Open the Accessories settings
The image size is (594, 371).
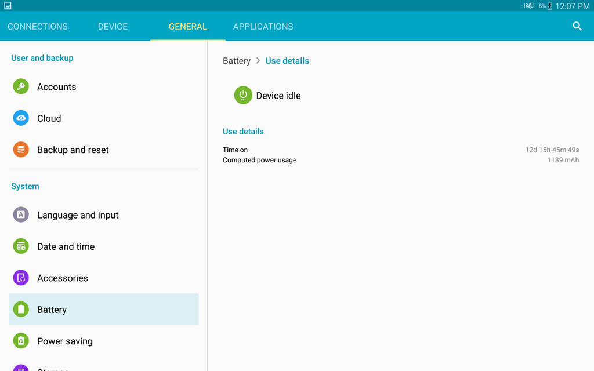(104, 278)
